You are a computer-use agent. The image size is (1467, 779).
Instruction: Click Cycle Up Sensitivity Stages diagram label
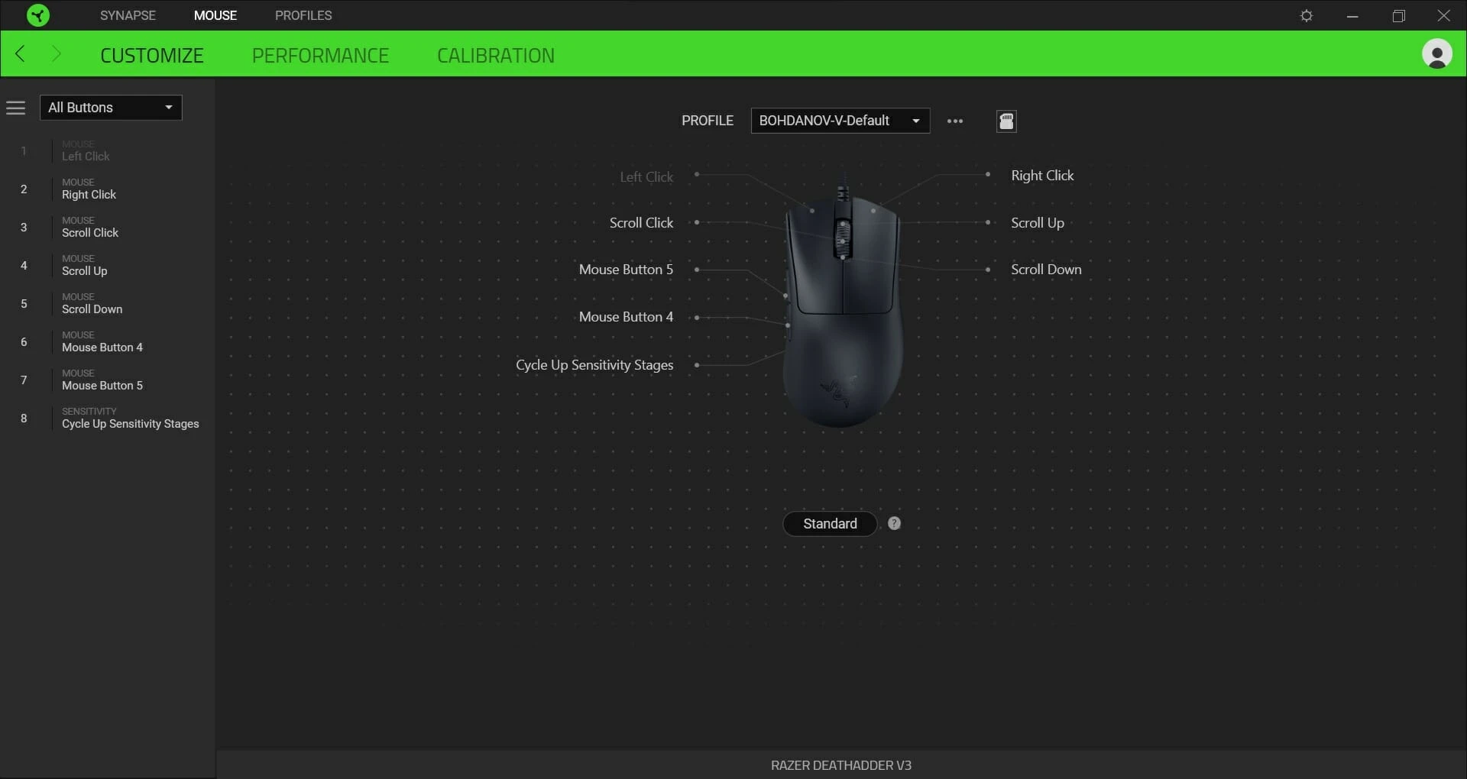point(594,365)
